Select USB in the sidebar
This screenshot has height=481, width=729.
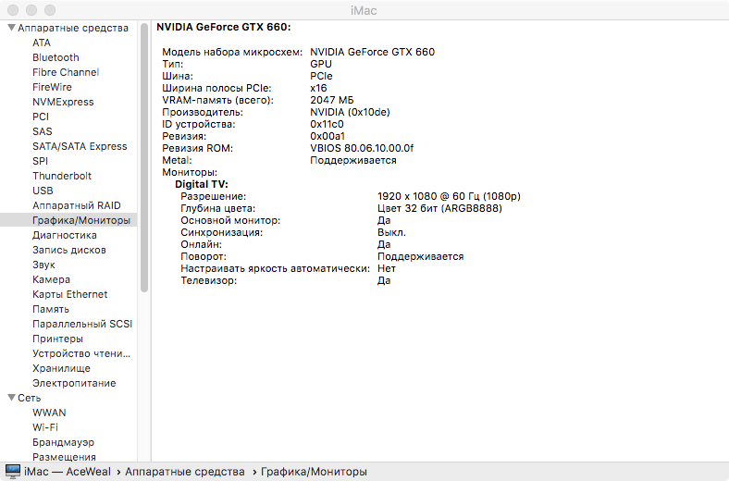(43, 191)
